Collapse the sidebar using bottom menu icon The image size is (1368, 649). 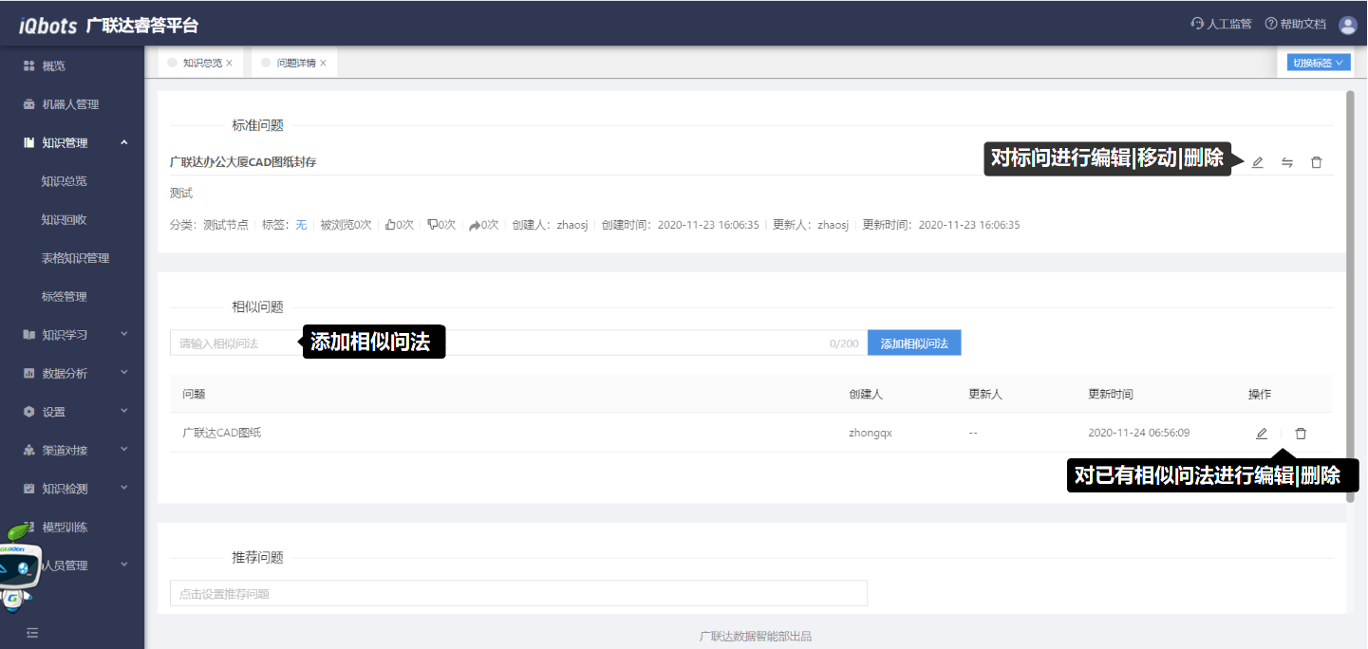[x=32, y=633]
